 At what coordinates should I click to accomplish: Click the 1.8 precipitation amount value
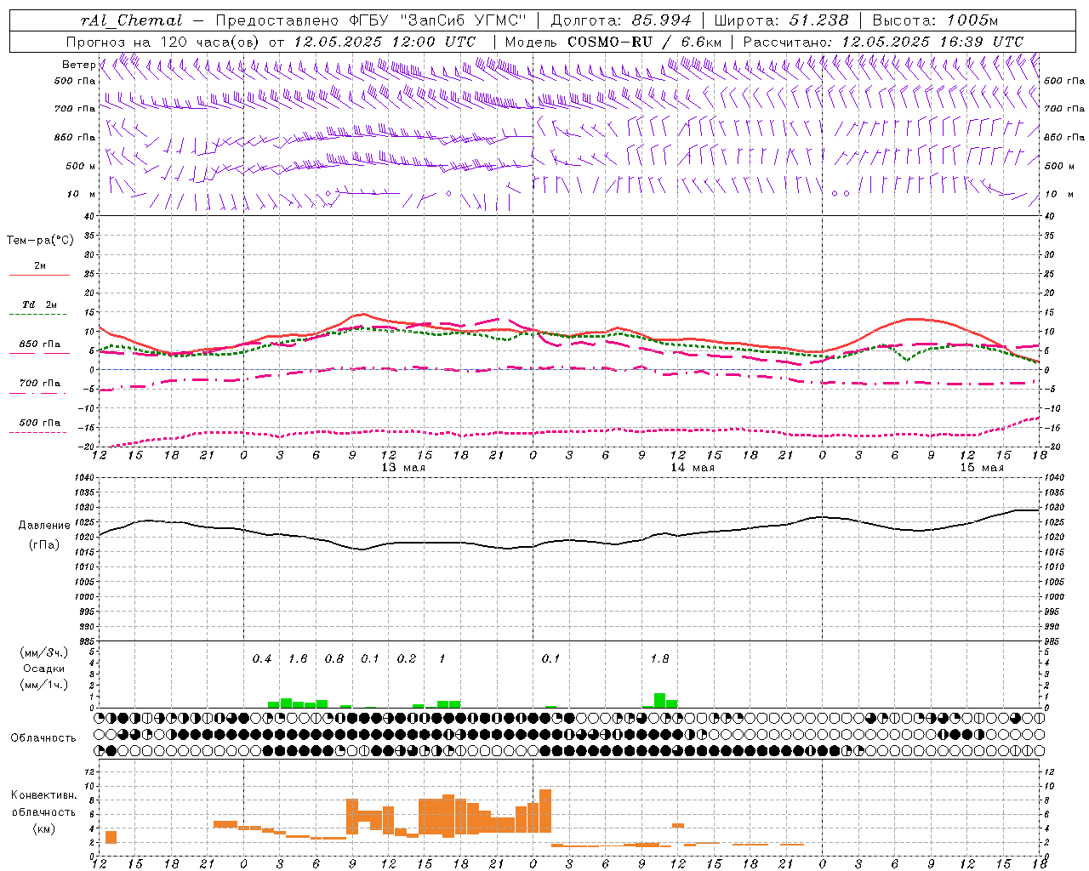(x=659, y=659)
